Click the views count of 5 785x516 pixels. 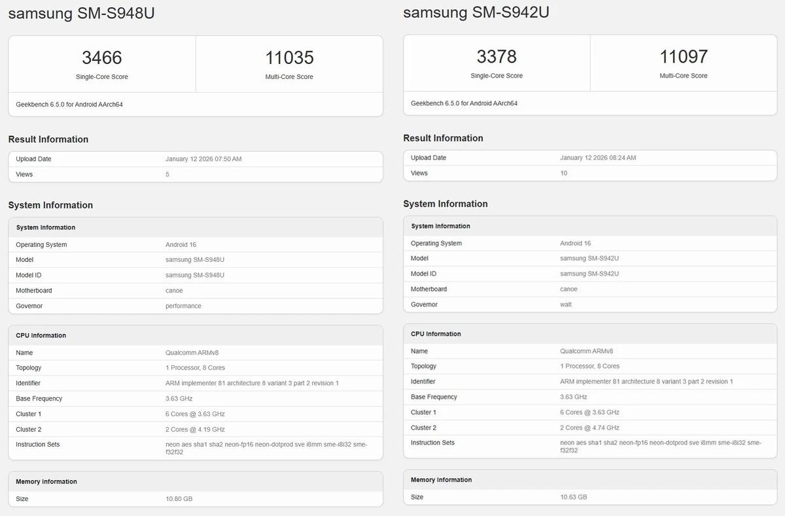(x=167, y=174)
